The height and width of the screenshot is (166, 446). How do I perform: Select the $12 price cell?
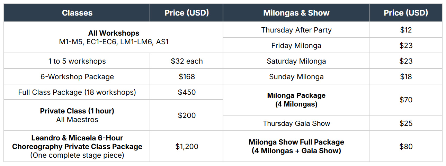tap(405, 30)
